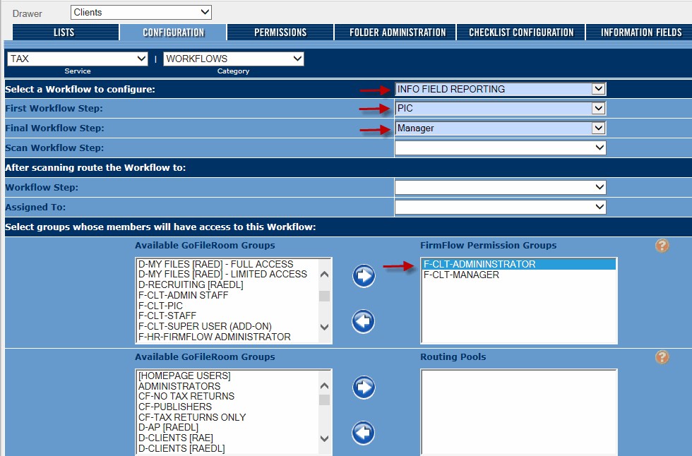Viewport: 692px width, 456px height.
Task: Open the Drawer dropdown showing Clients
Action: click(x=141, y=12)
